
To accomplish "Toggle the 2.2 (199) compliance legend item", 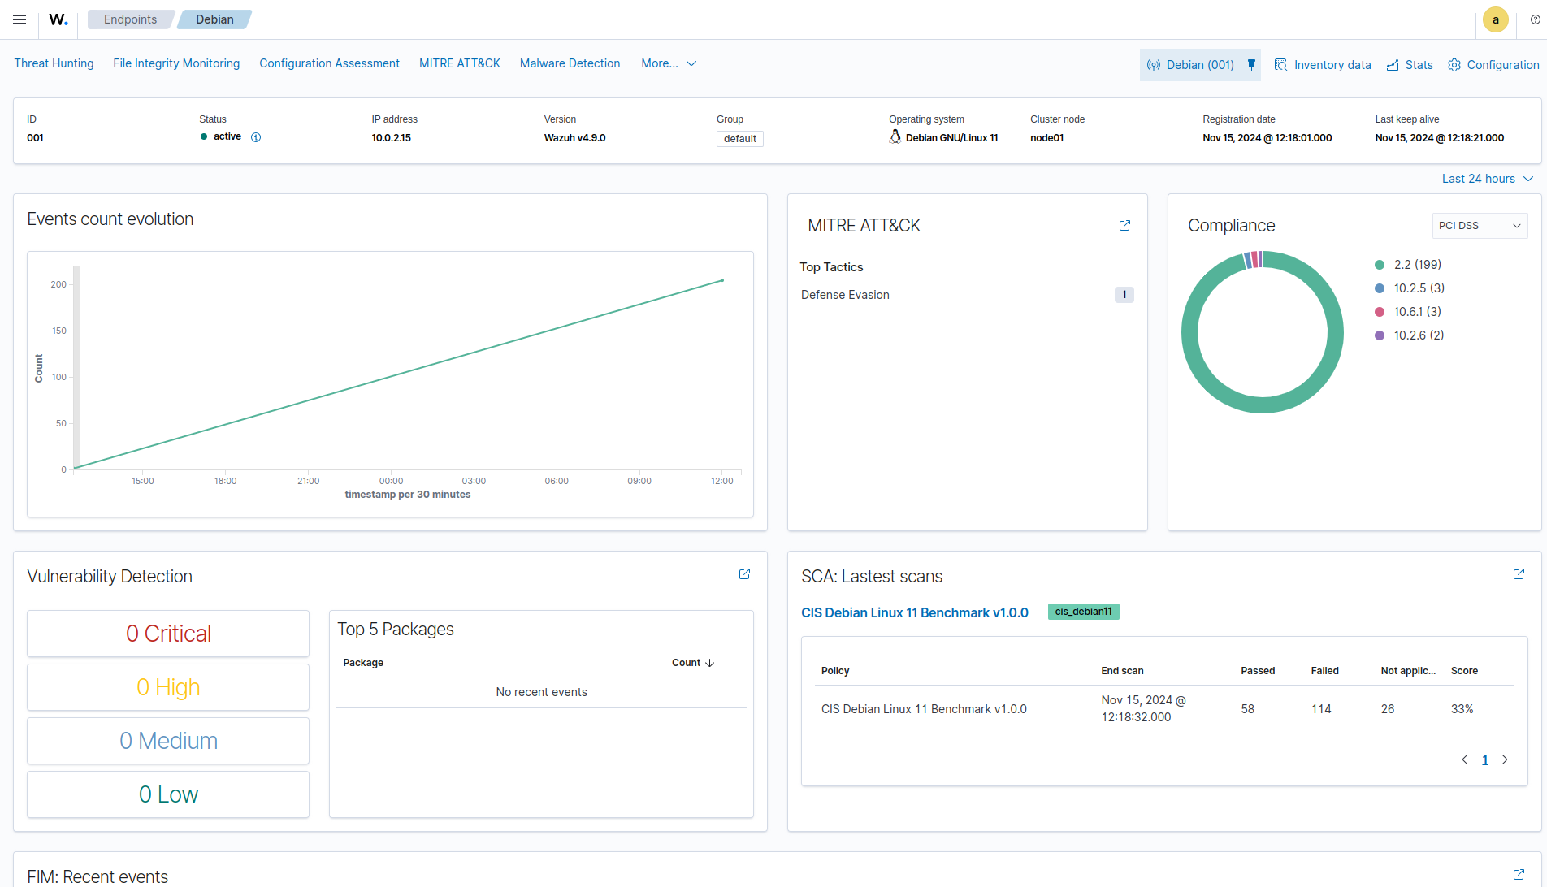I will tap(1417, 265).
